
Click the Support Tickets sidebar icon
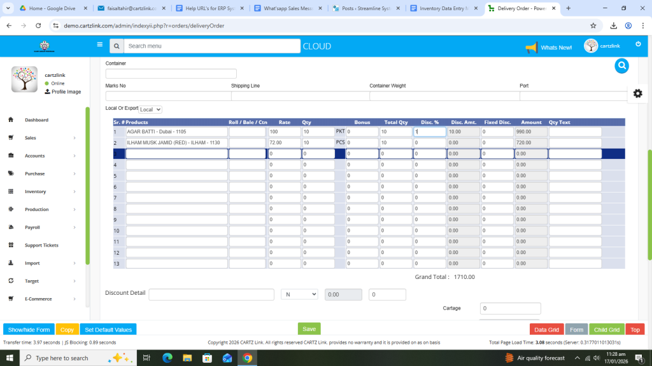coord(11,245)
